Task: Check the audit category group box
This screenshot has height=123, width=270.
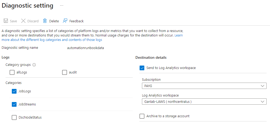Action: [65, 72]
